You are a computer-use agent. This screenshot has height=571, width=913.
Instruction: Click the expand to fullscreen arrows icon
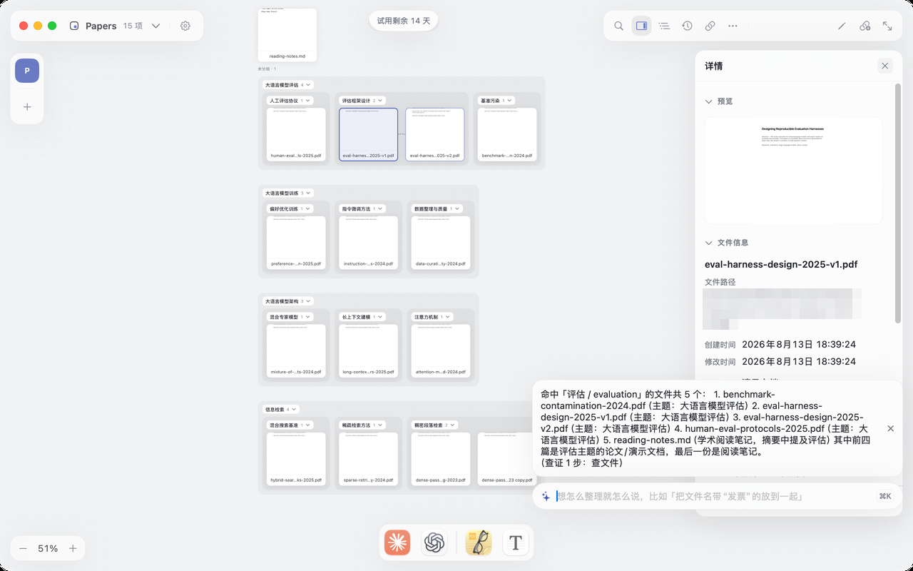(887, 26)
